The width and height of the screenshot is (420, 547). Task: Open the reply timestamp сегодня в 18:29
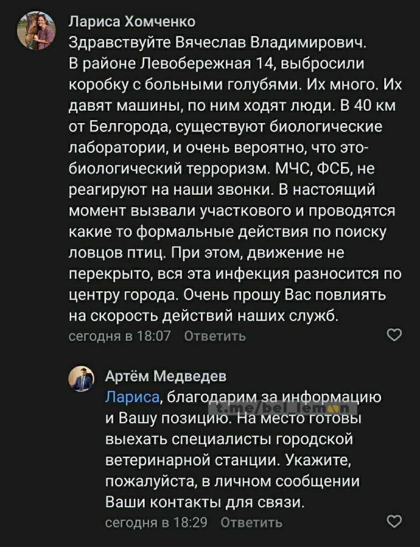point(156,522)
